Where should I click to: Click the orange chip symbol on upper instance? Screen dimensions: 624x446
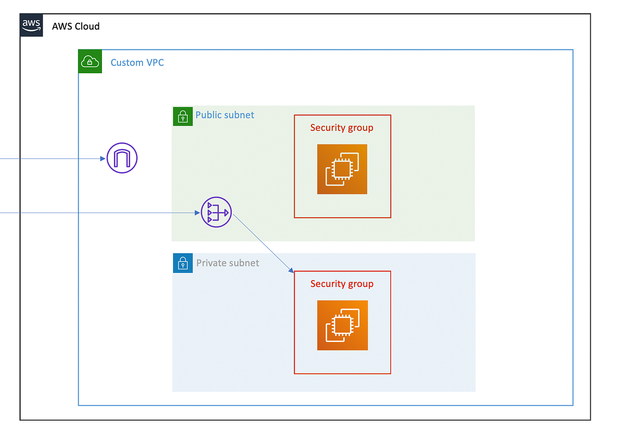[342, 169]
